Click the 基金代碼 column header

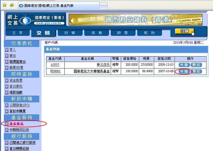[55, 59]
